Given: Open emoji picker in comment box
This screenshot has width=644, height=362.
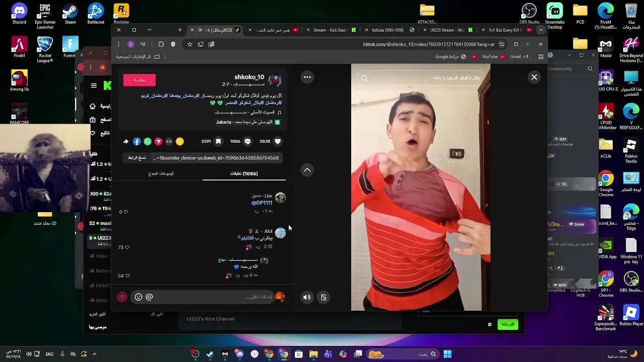Looking at the screenshot, I should 138,297.
